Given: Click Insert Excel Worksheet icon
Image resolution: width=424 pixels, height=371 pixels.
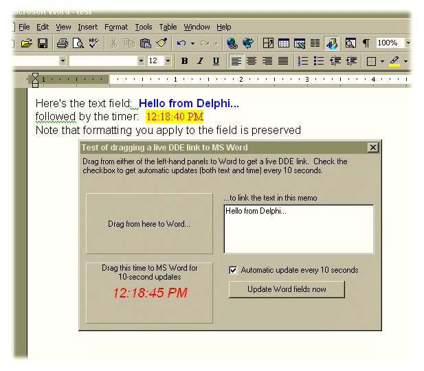Looking at the screenshot, I should (x=300, y=43).
